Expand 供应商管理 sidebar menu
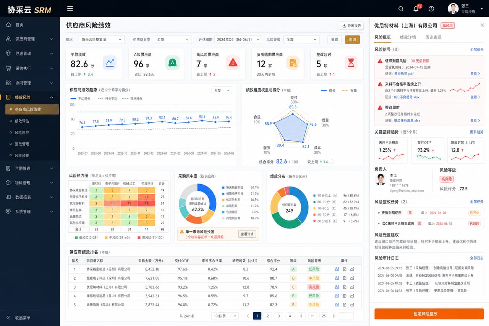The height and width of the screenshot is (326, 489). pos(30,39)
